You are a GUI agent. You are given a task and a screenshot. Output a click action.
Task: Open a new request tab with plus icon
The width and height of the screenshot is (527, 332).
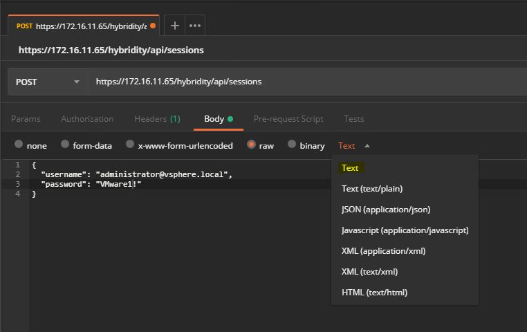point(175,26)
